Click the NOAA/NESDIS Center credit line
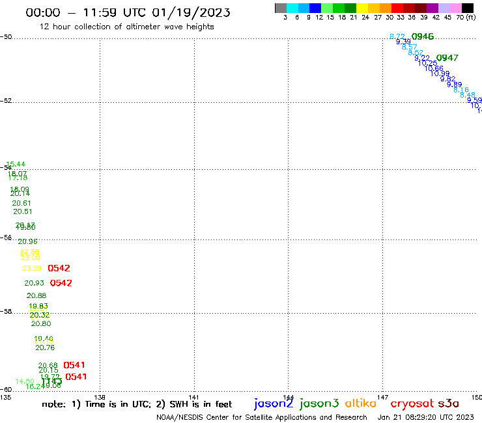Screen dimensions: 482x423 [262, 417]
